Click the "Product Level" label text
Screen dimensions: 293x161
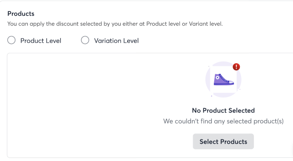pos(41,41)
